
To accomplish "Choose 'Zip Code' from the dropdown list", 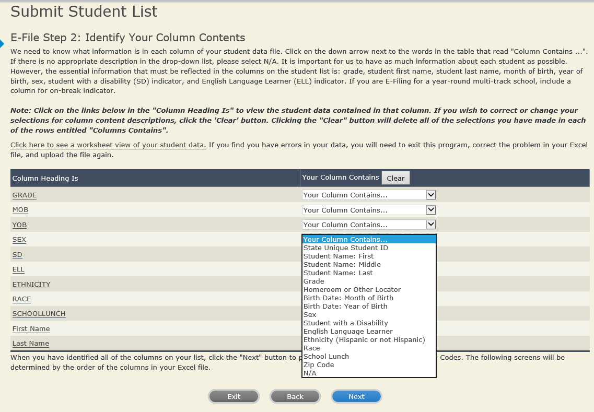I will pos(318,365).
